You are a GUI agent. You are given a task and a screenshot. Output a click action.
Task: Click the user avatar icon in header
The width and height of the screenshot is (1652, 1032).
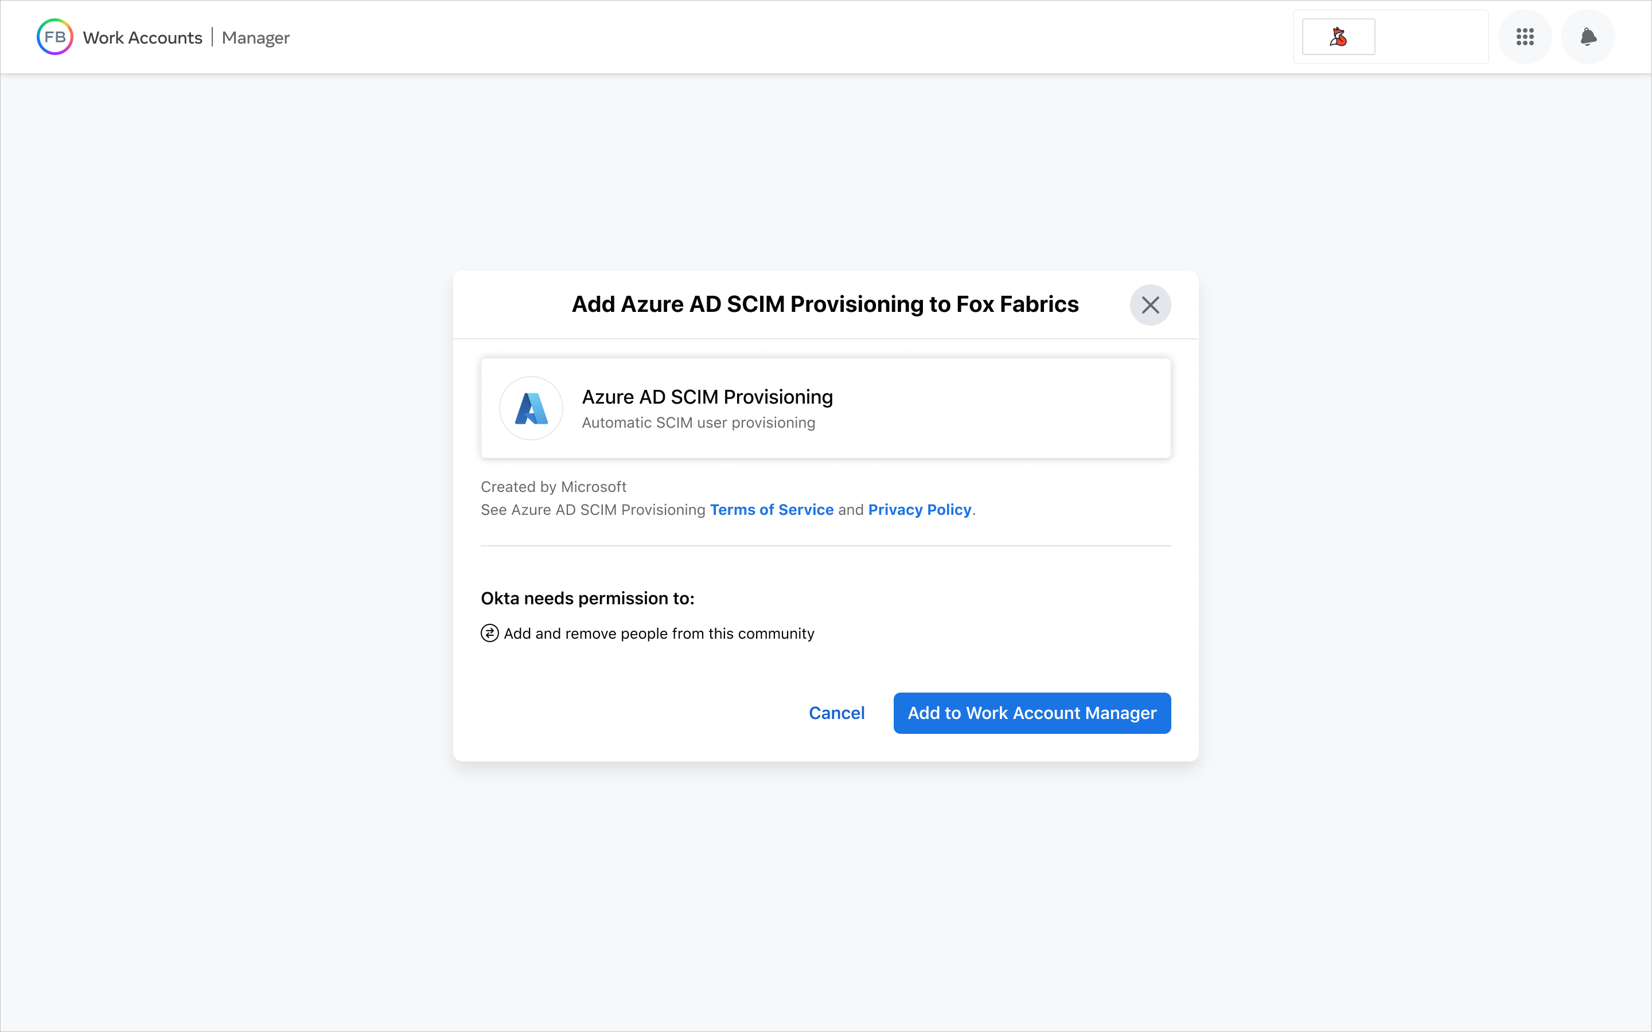coord(1338,37)
